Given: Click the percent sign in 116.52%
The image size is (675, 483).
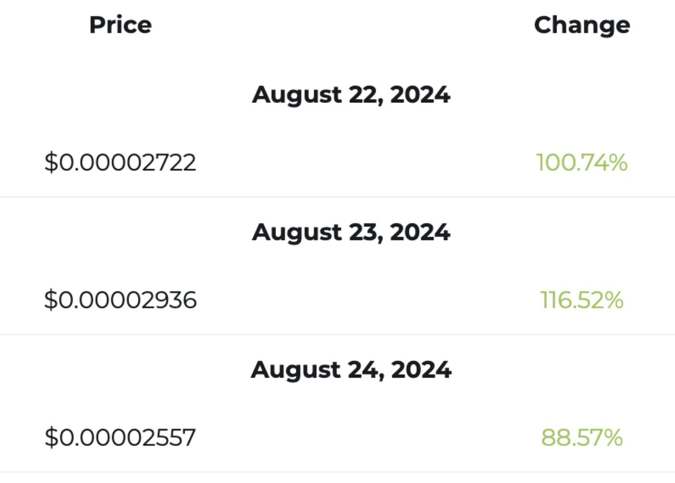Looking at the screenshot, I should [613, 300].
